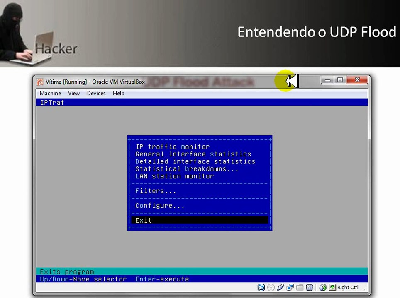Open the Machine menu

pos(50,94)
